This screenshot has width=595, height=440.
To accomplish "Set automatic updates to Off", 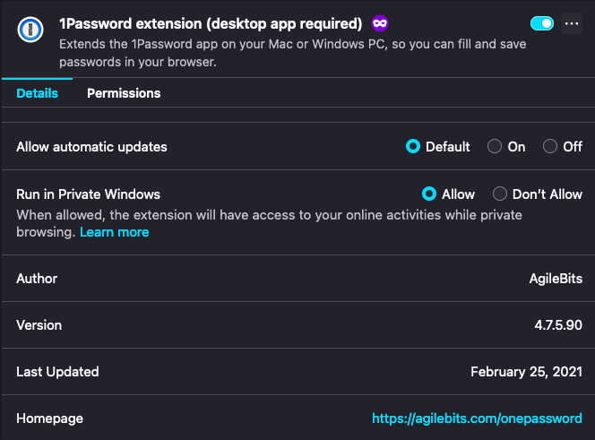I will [550, 147].
